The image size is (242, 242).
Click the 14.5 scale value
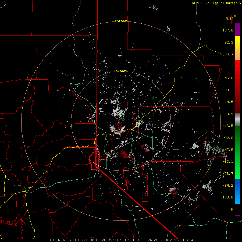point(229,102)
